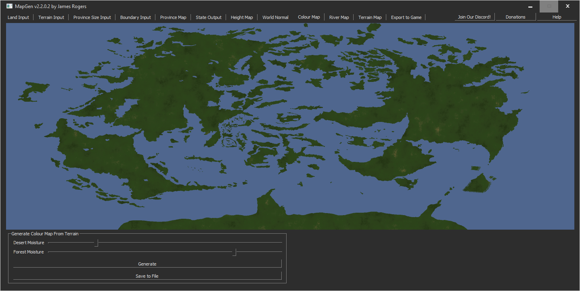580x291 pixels.
Task: Switch to the River Map tab
Action: pyautogui.click(x=339, y=17)
